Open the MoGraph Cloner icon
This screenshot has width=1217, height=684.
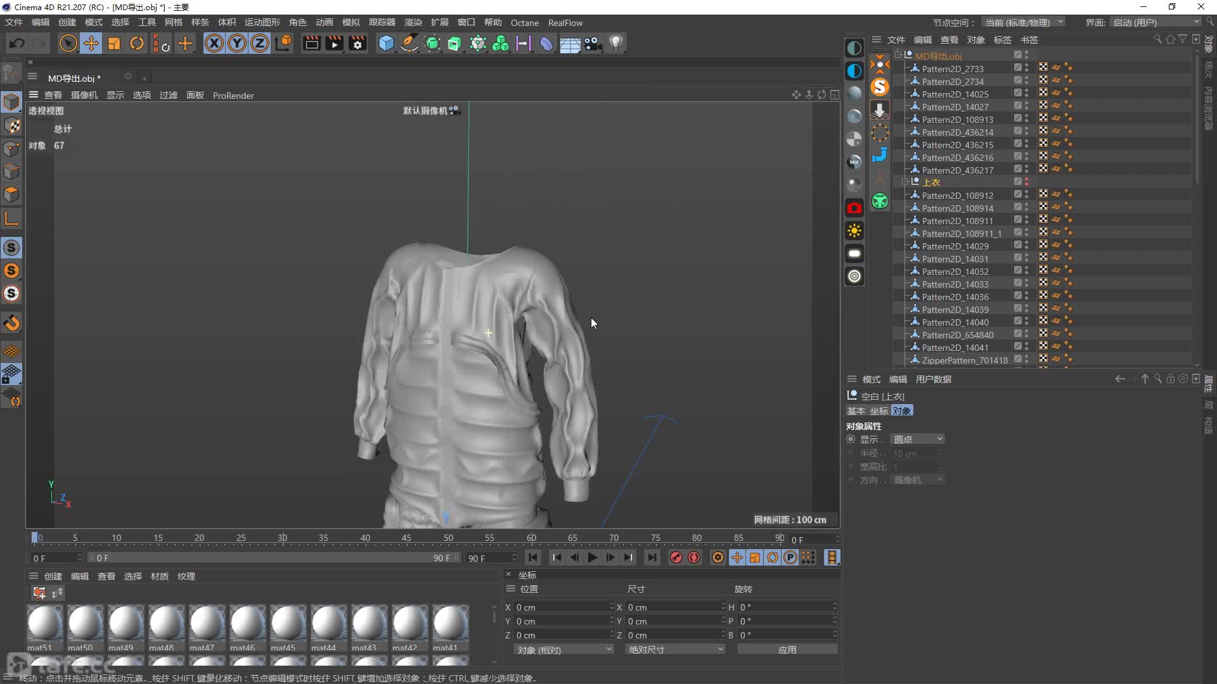click(x=501, y=43)
